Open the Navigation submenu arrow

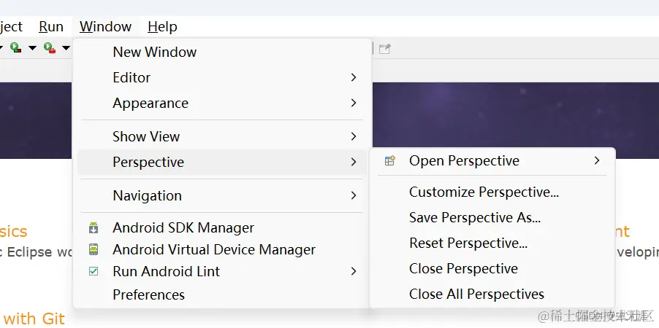point(354,195)
